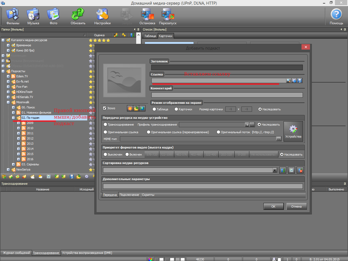Open the Музыка section icon
348x261 pixels.
[33, 16]
